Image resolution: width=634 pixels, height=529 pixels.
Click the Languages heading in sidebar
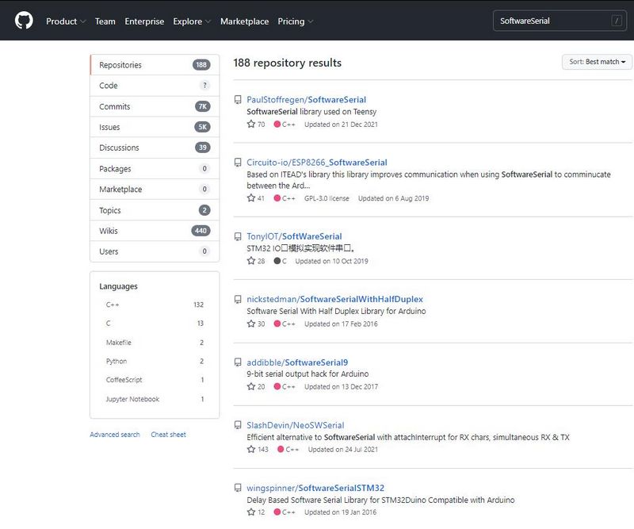(x=118, y=286)
